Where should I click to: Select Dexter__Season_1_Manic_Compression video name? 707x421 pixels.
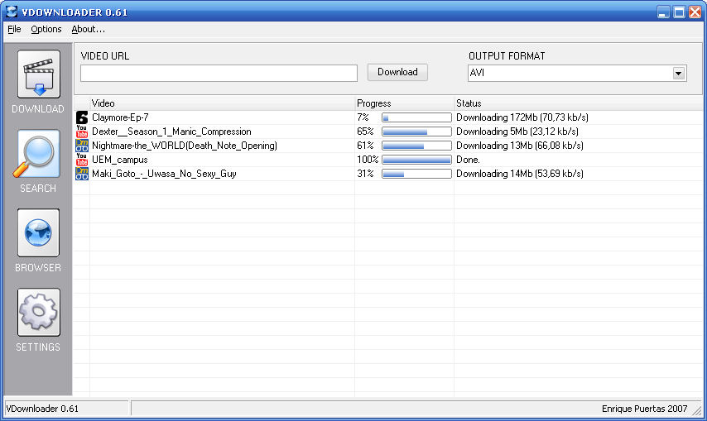171,132
